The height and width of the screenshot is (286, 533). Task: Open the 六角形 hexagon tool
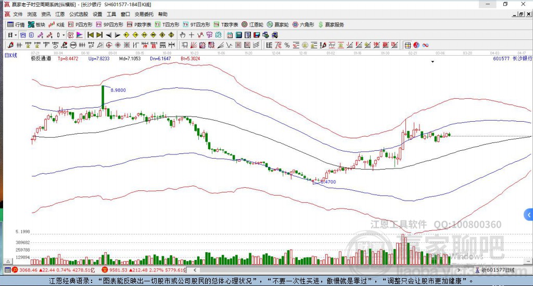tap(303, 24)
